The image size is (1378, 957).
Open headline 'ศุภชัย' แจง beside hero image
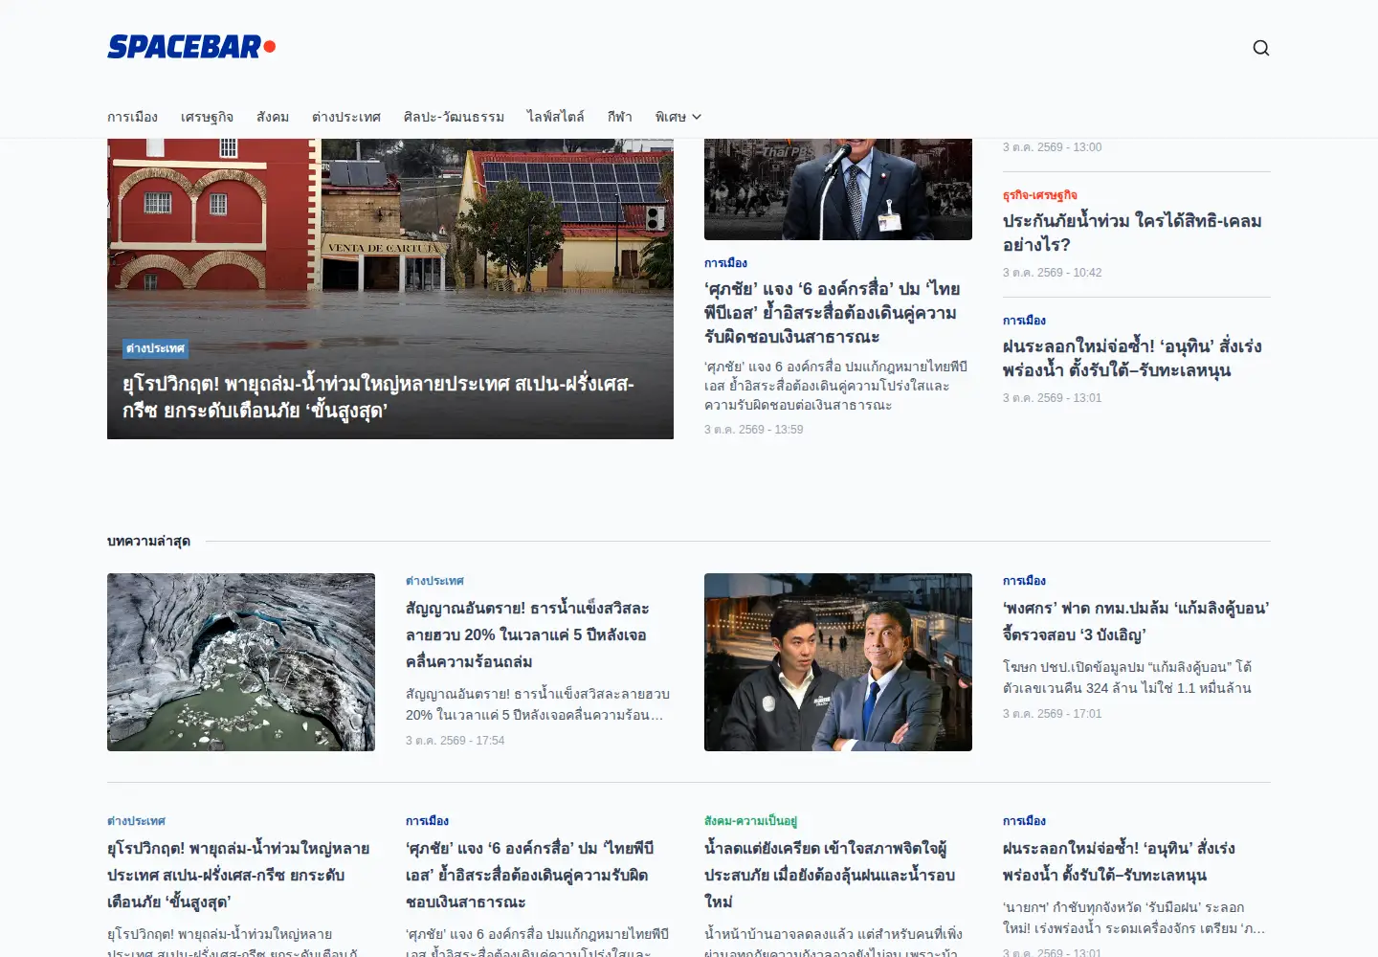[x=832, y=313]
